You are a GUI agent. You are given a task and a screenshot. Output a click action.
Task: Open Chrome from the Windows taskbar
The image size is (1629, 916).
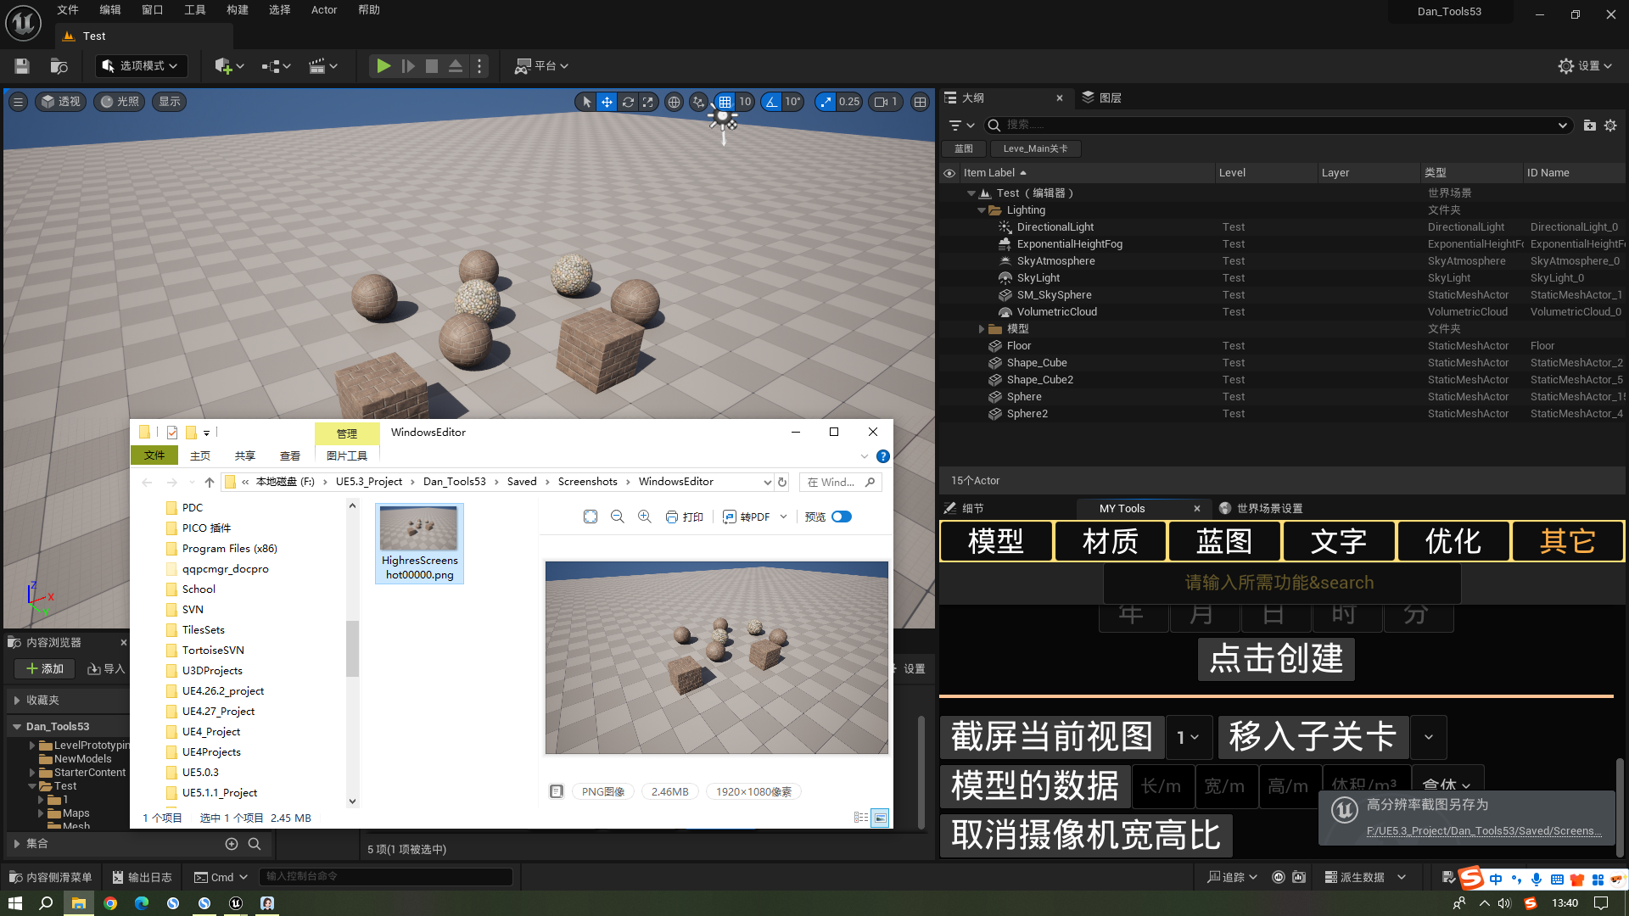coord(110,903)
